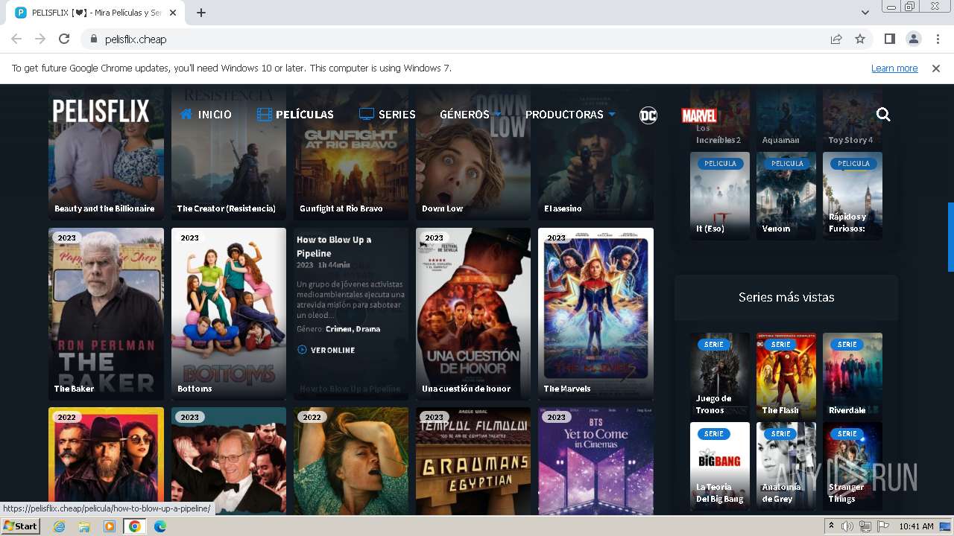This screenshot has height=536, width=954.
Task: Open the Venom sidebar thumbnail
Action: [x=786, y=196]
